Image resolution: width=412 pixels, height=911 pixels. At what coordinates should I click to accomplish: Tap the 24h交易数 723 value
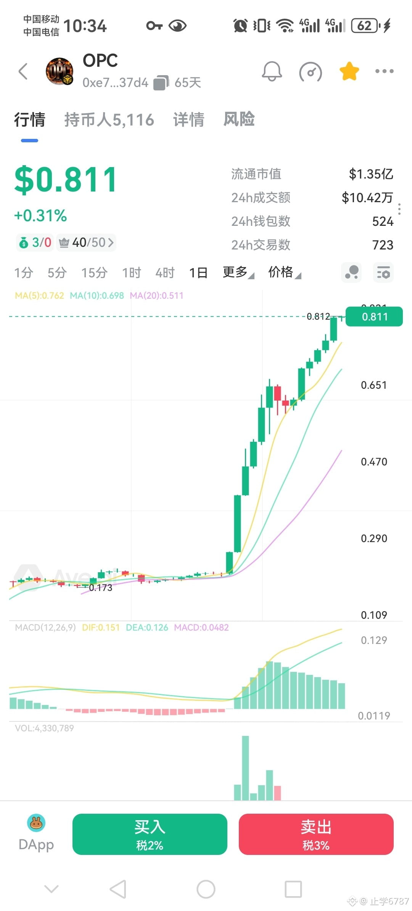(x=383, y=245)
